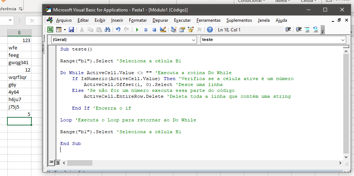Open the Formatar menu
Screen dimensions: 354x176
138,20
